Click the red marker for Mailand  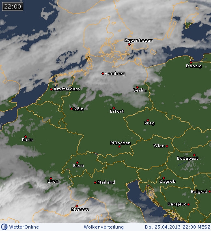(x=95, y=182)
